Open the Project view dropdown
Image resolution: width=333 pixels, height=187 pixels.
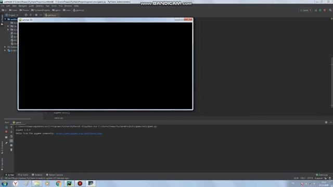[x=12, y=15]
